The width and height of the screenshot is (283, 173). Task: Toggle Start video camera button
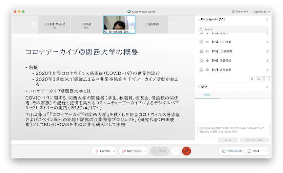point(132,151)
